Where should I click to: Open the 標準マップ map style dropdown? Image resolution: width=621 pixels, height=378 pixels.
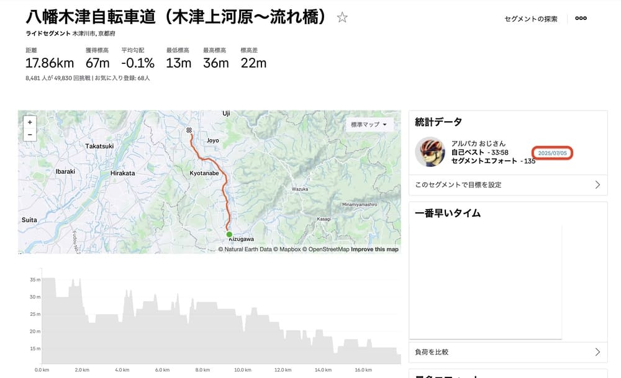pyautogui.click(x=369, y=124)
